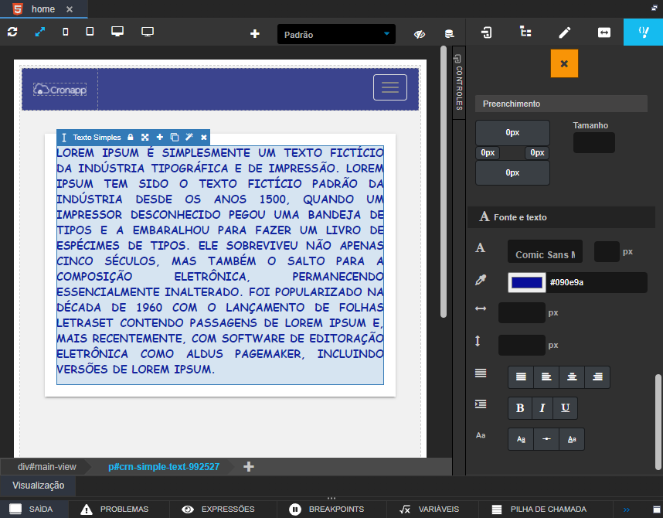This screenshot has height=518, width=663.
Task: Apply the middle dash text transform
Action: 546,439
